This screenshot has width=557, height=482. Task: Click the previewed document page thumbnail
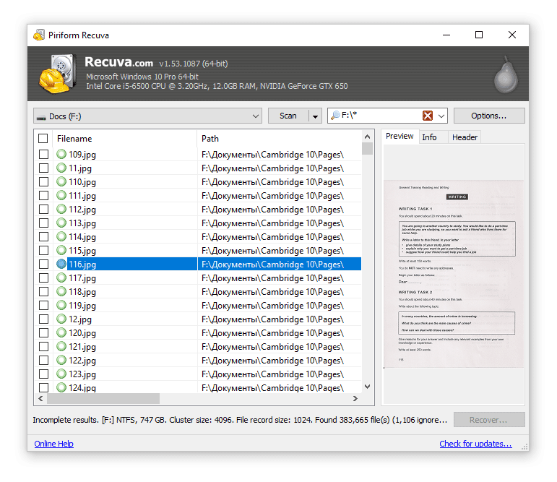click(x=454, y=274)
